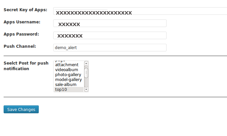Choose photo-gallery post type
This screenshot has height=136, width=227.
tap(69, 75)
